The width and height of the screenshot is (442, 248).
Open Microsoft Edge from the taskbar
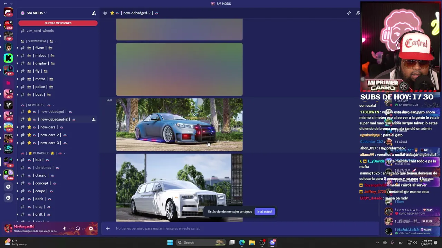242,242
